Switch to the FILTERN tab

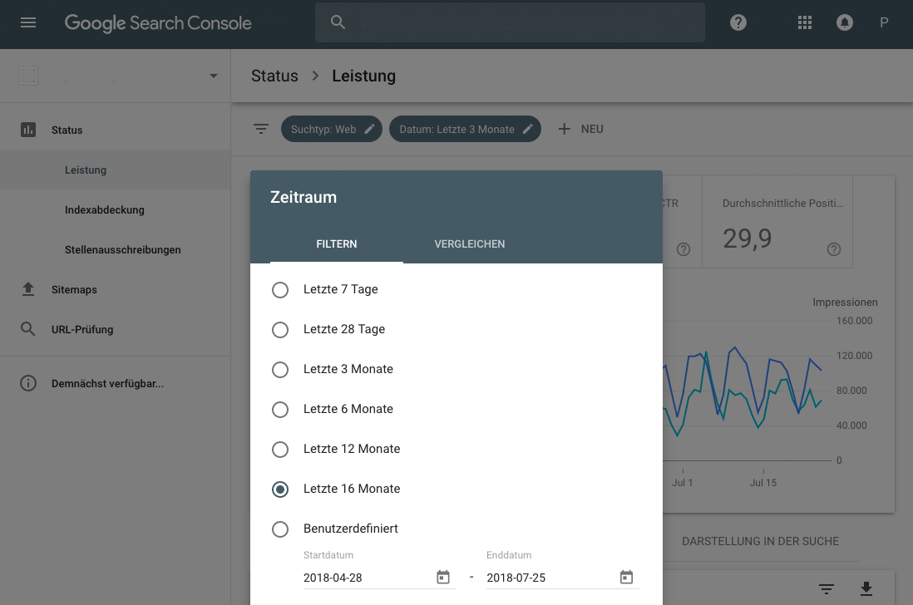(x=337, y=244)
